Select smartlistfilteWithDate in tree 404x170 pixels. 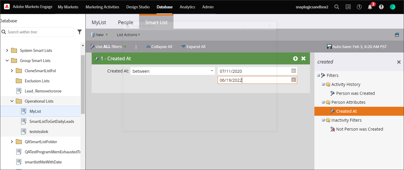pos(43,162)
